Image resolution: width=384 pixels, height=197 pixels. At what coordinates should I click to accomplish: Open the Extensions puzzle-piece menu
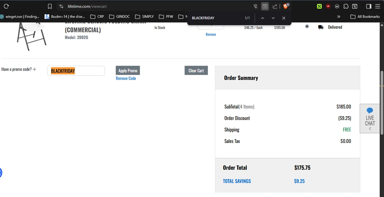click(x=346, y=6)
